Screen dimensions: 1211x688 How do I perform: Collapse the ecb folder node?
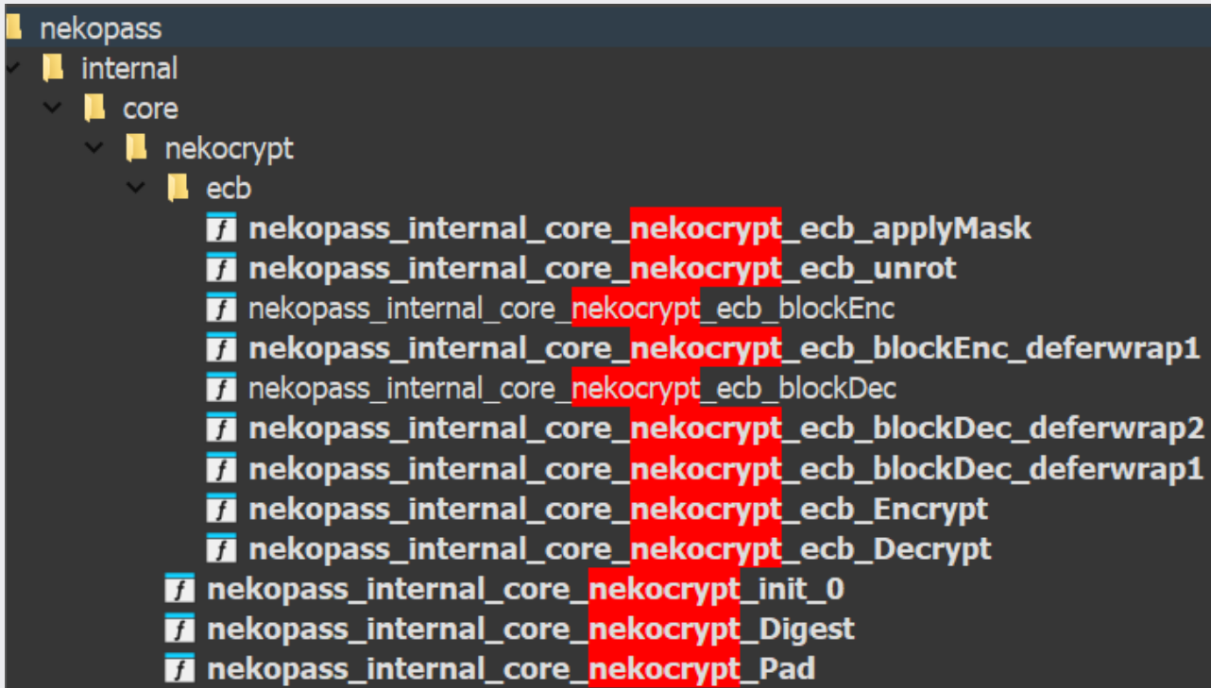(137, 189)
